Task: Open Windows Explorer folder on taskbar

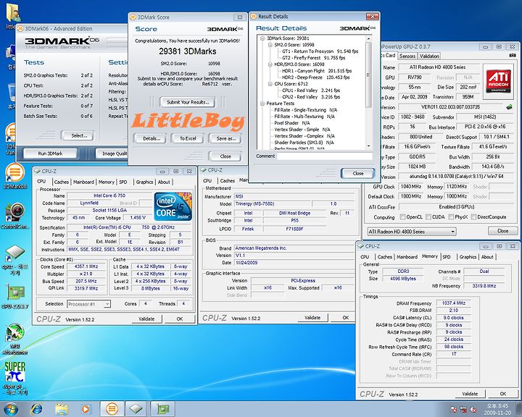Action: [x=62, y=409]
